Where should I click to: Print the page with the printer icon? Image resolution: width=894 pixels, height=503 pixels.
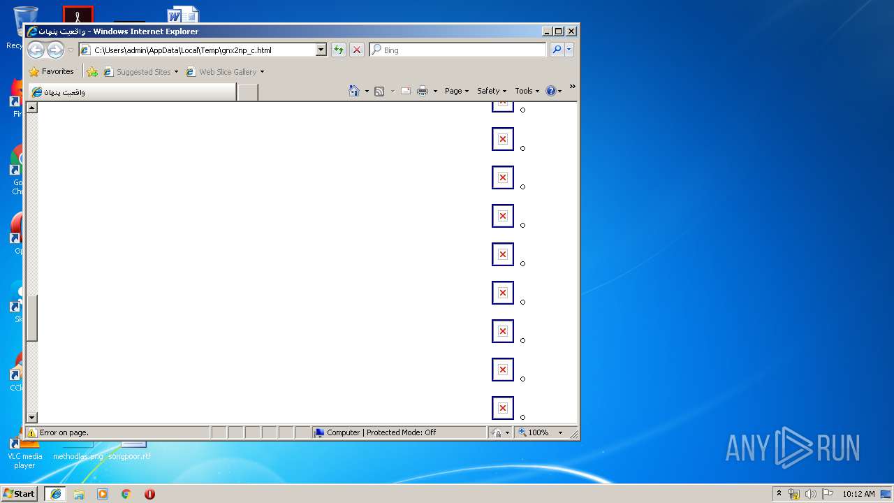[423, 91]
